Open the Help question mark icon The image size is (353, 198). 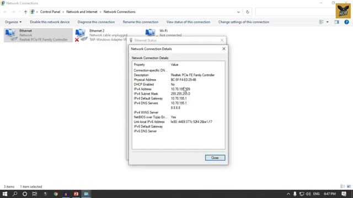pyautogui.click(x=346, y=22)
